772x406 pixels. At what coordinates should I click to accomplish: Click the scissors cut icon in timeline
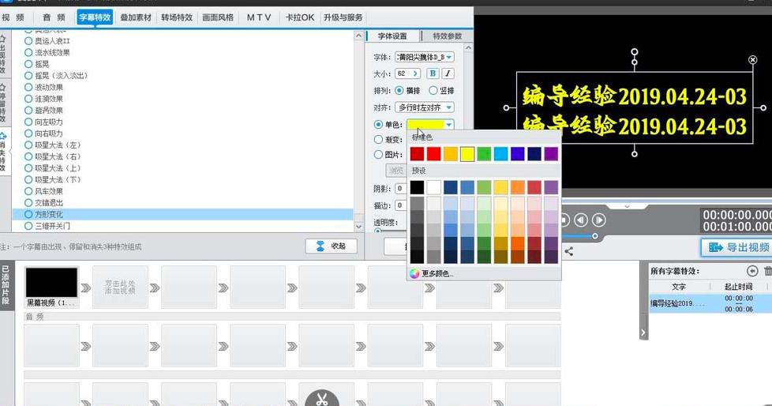pos(321,399)
